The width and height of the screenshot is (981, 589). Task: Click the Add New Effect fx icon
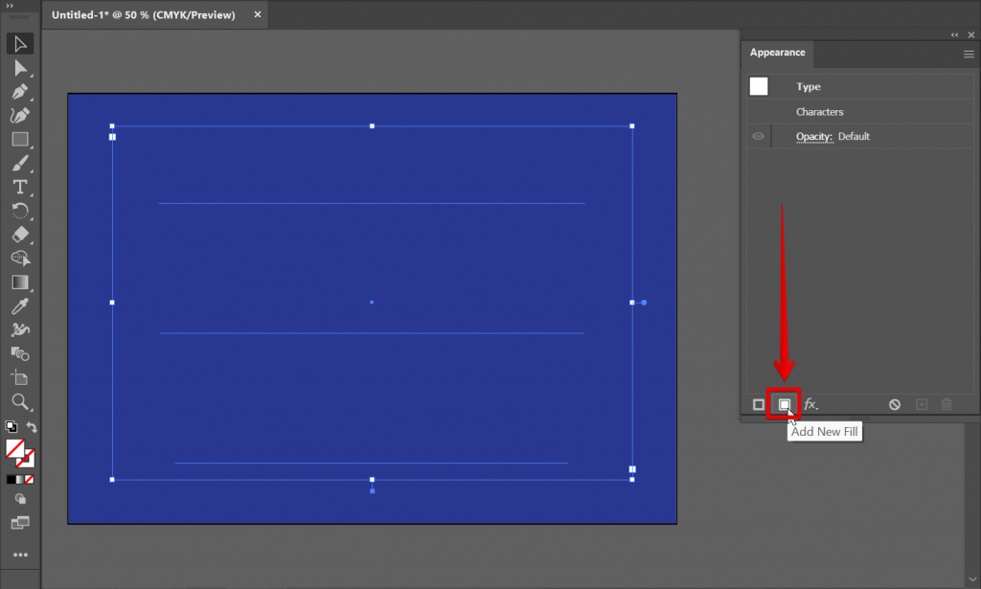811,403
